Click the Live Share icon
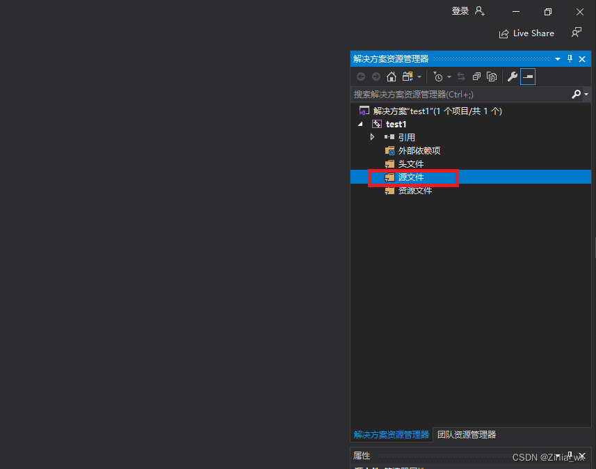This screenshot has height=469, width=596. (x=504, y=33)
